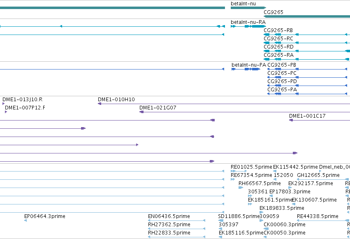The width and height of the screenshot is (350, 239).
Task: Click the RH22833.5prime EST label
Action: pyautogui.click(x=169, y=233)
